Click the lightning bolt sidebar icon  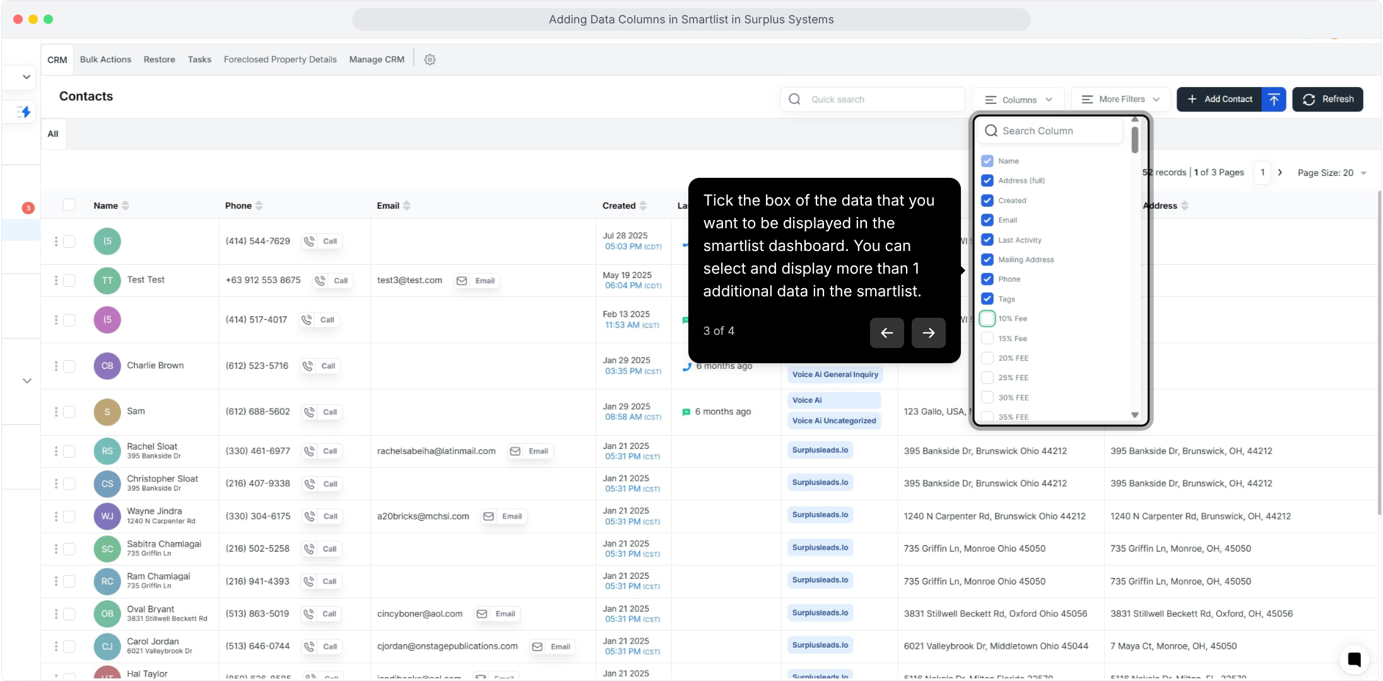coord(24,112)
